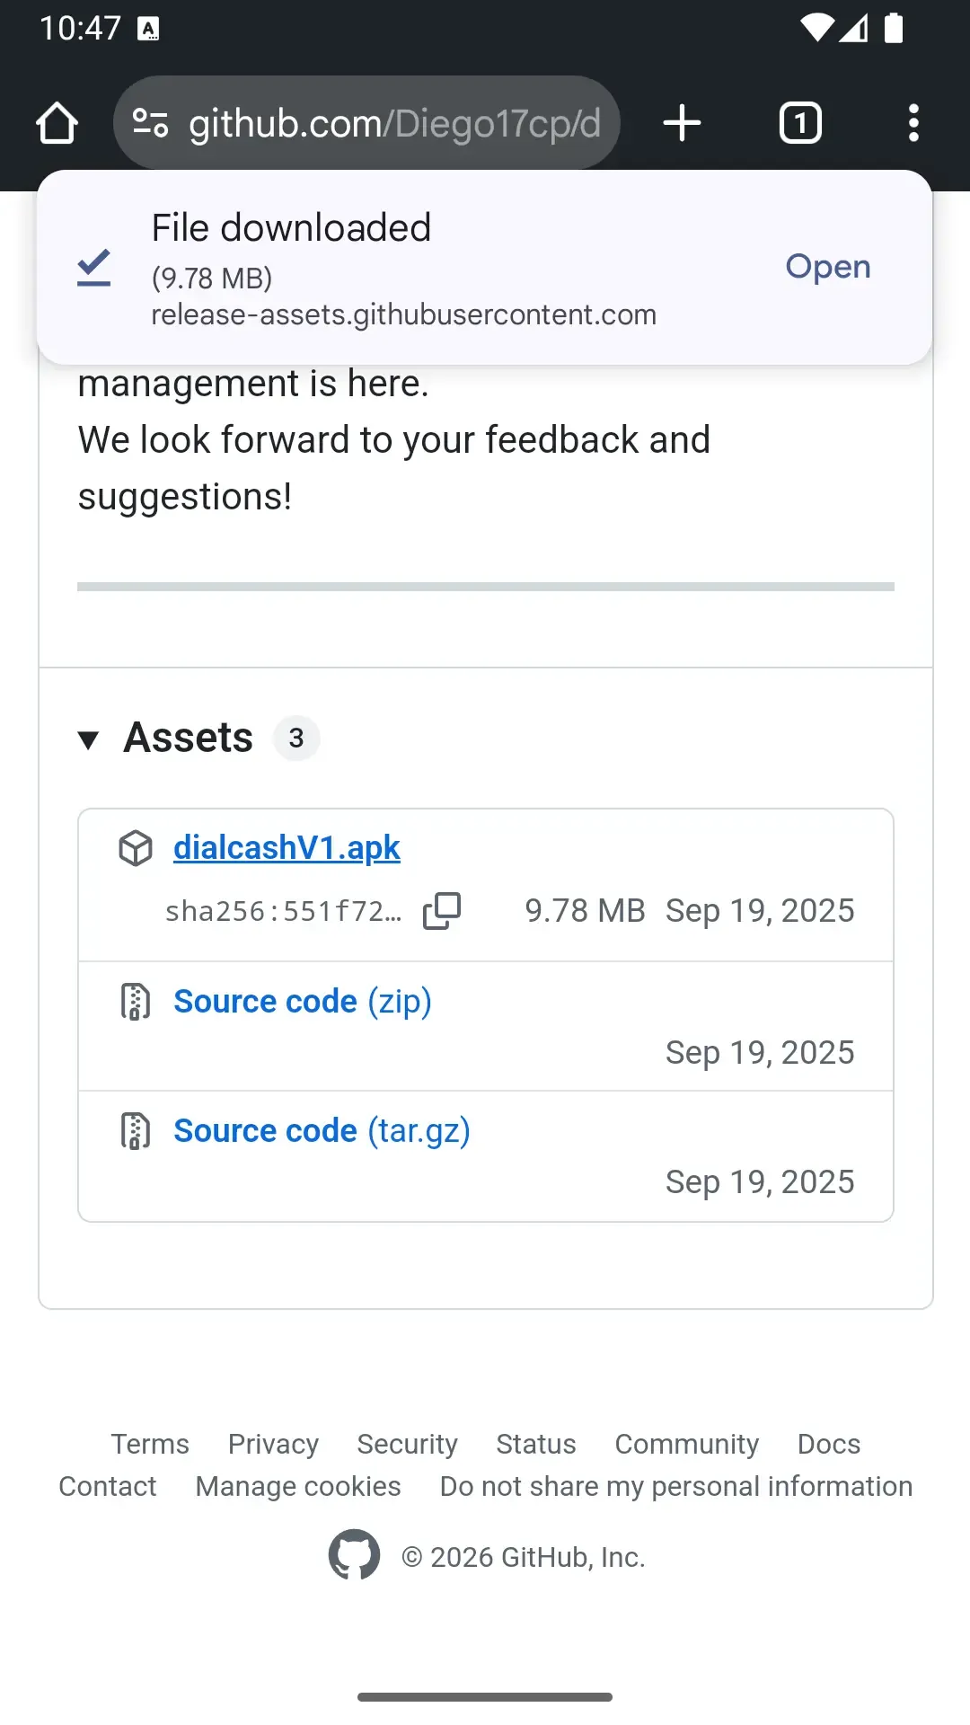Screen dimensions: 970x1725
Task: Click the zip archive icon next to Source code
Action: click(x=136, y=1001)
